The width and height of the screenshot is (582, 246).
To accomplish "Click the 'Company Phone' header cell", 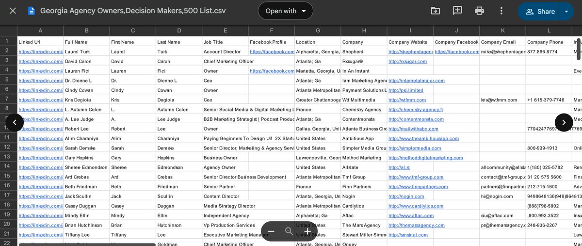I will click(549, 42).
